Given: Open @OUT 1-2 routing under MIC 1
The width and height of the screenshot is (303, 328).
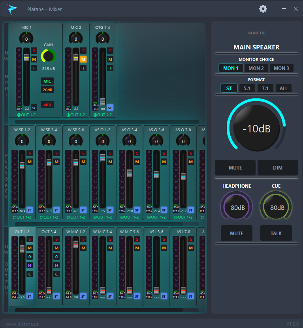Looking at the screenshot, I should coord(26,115).
